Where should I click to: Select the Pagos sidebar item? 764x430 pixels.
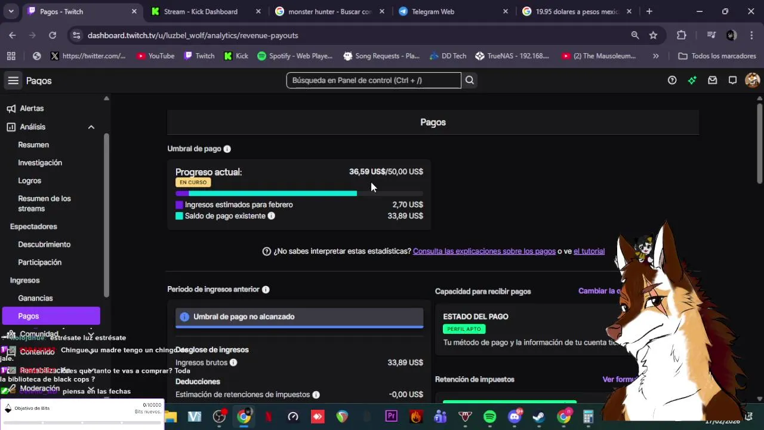coord(51,316)
